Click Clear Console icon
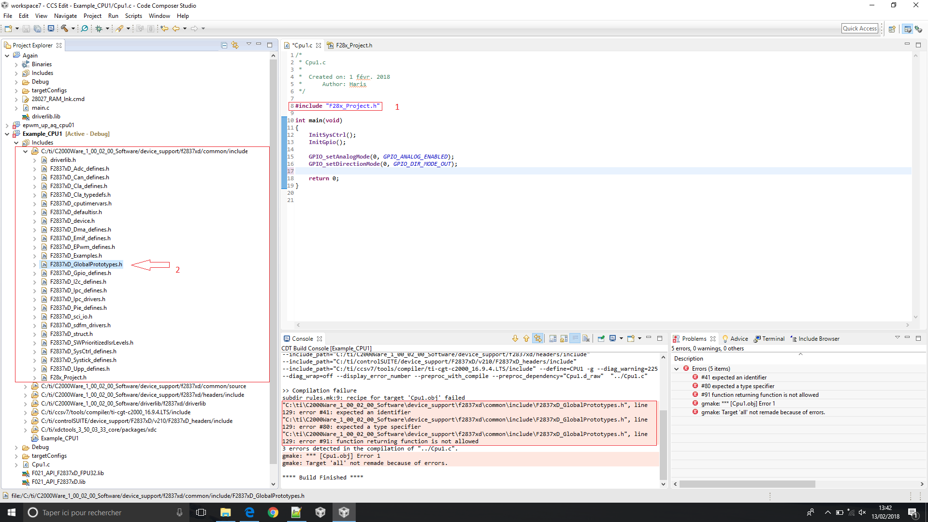 pyautogui.click(x=586, y=339)
